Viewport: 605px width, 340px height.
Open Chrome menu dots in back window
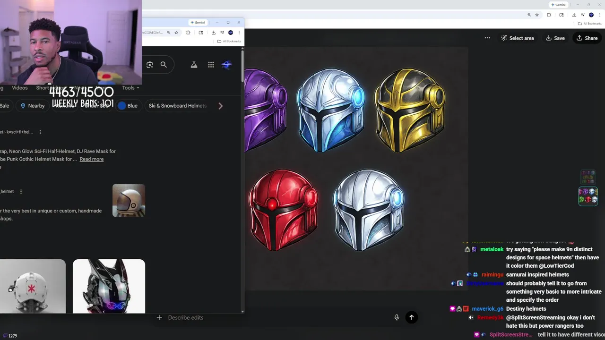(x=599, y=15)
